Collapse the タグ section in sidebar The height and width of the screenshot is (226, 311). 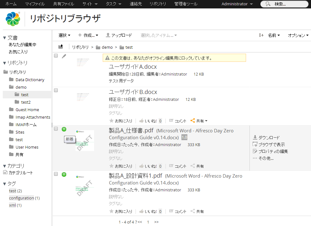coord(5,184)
